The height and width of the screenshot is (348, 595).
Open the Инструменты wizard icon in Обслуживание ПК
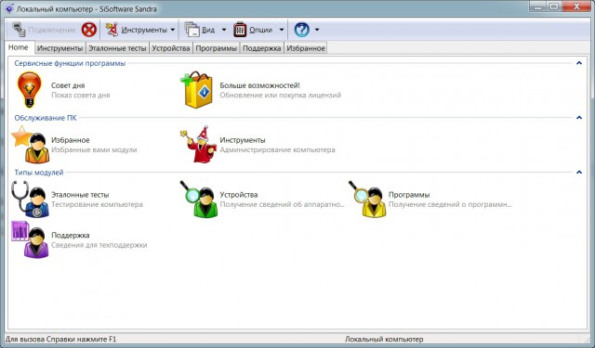coord(198,145)
